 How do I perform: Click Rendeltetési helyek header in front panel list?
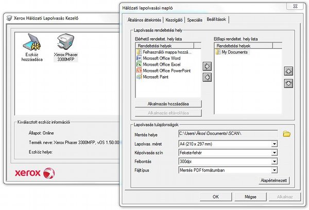point(244,46)
